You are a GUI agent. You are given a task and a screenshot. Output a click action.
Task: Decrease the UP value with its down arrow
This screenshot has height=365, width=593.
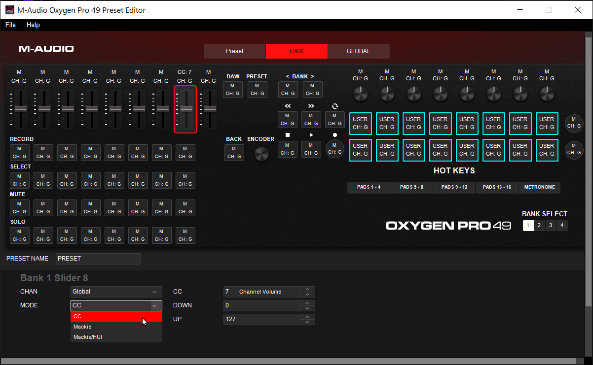click(x=307, y=322)
